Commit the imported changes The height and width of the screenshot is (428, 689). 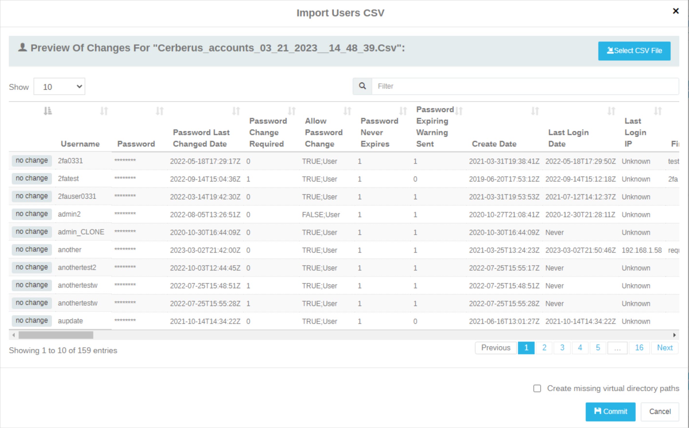point(610,412)
